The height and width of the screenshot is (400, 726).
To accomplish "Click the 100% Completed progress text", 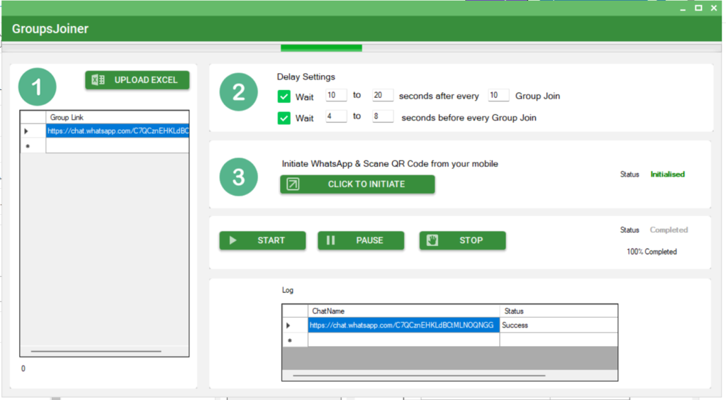I will (652, 251).
